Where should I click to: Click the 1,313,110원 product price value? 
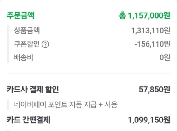(151, 31)
